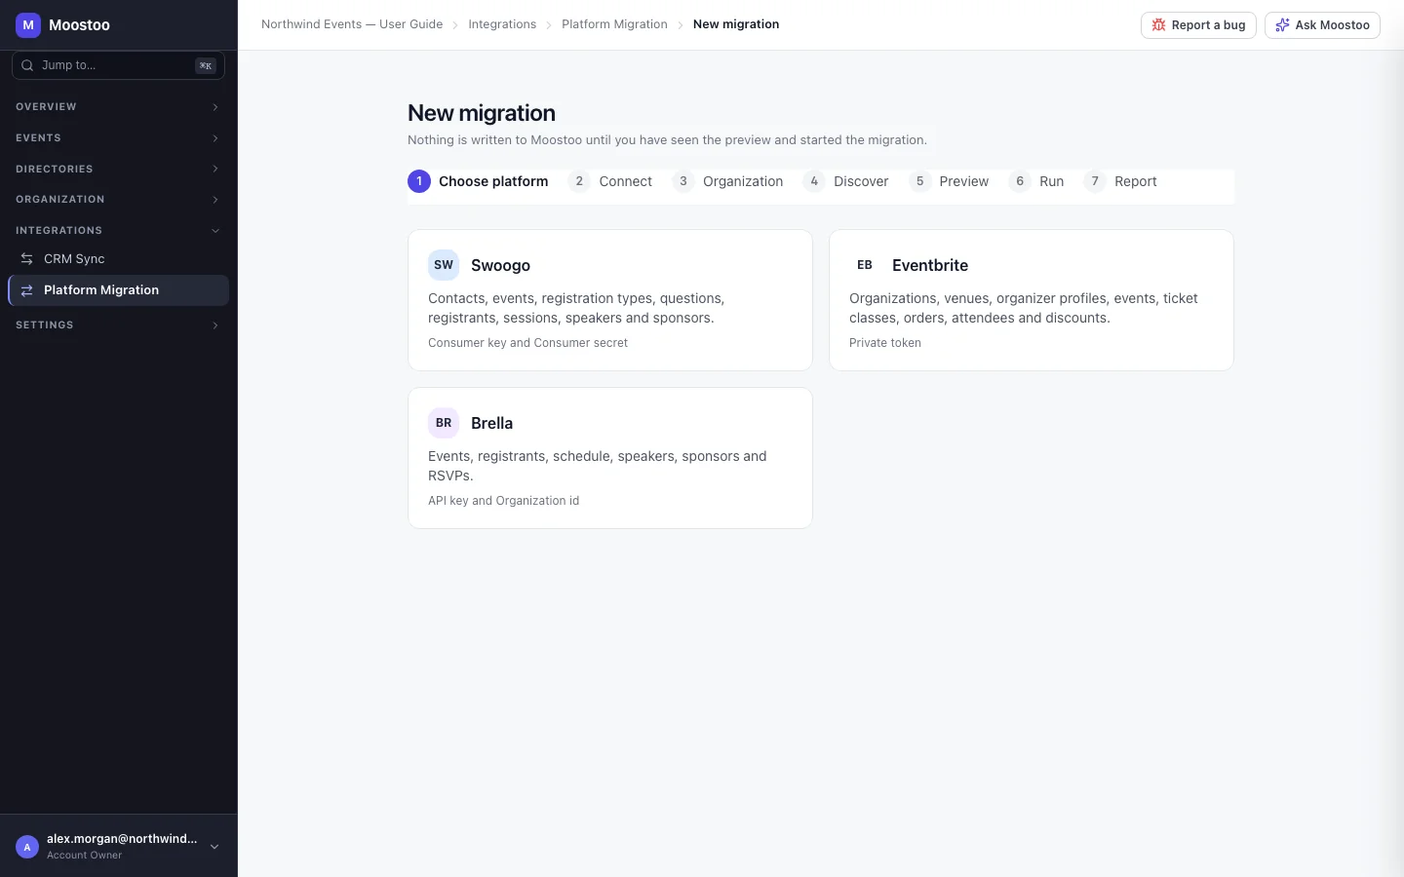Screen dimensions: 1404x877
Task: Click the Jump to search field
Action: click(118, 65)
